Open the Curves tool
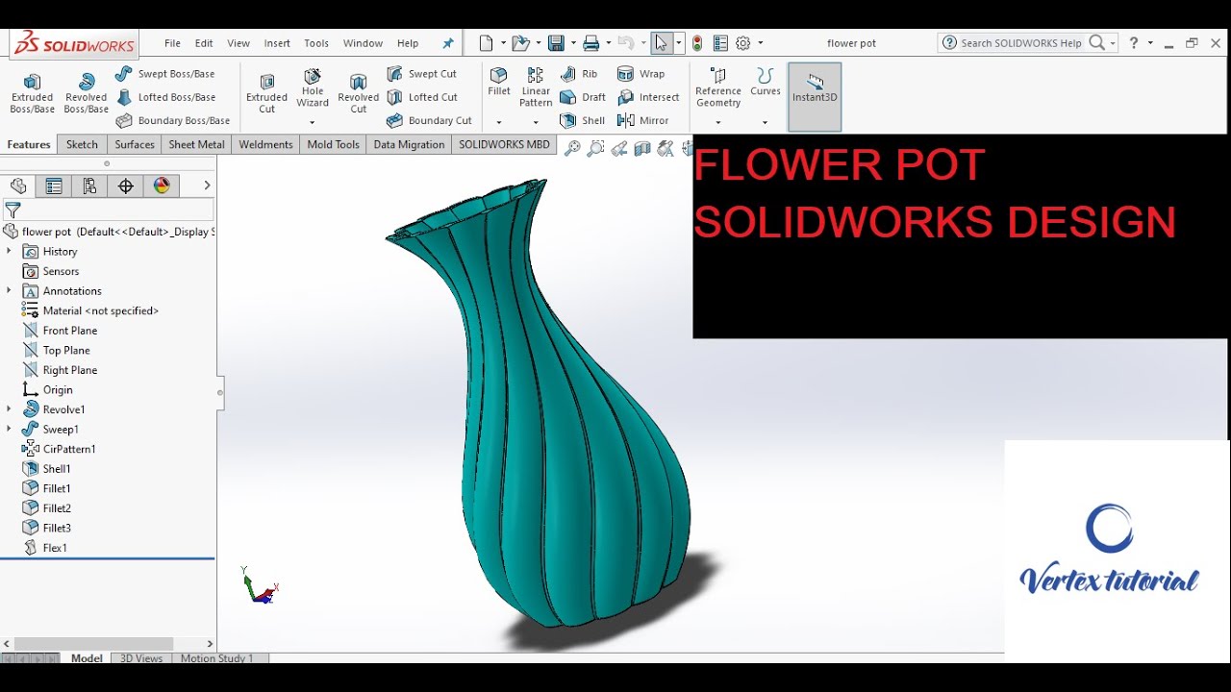 pos(766,82)
